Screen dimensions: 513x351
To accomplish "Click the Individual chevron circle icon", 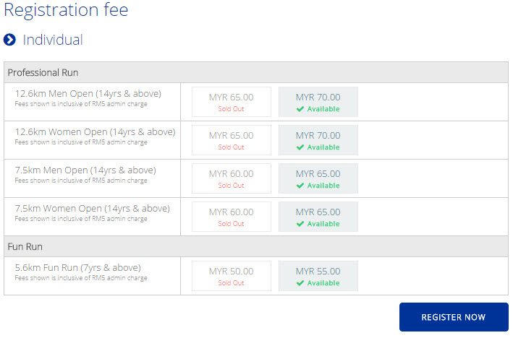I will 10,40.
